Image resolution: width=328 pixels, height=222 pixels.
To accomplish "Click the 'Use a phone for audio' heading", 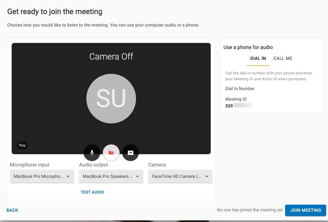I will [x=248, y=47].
